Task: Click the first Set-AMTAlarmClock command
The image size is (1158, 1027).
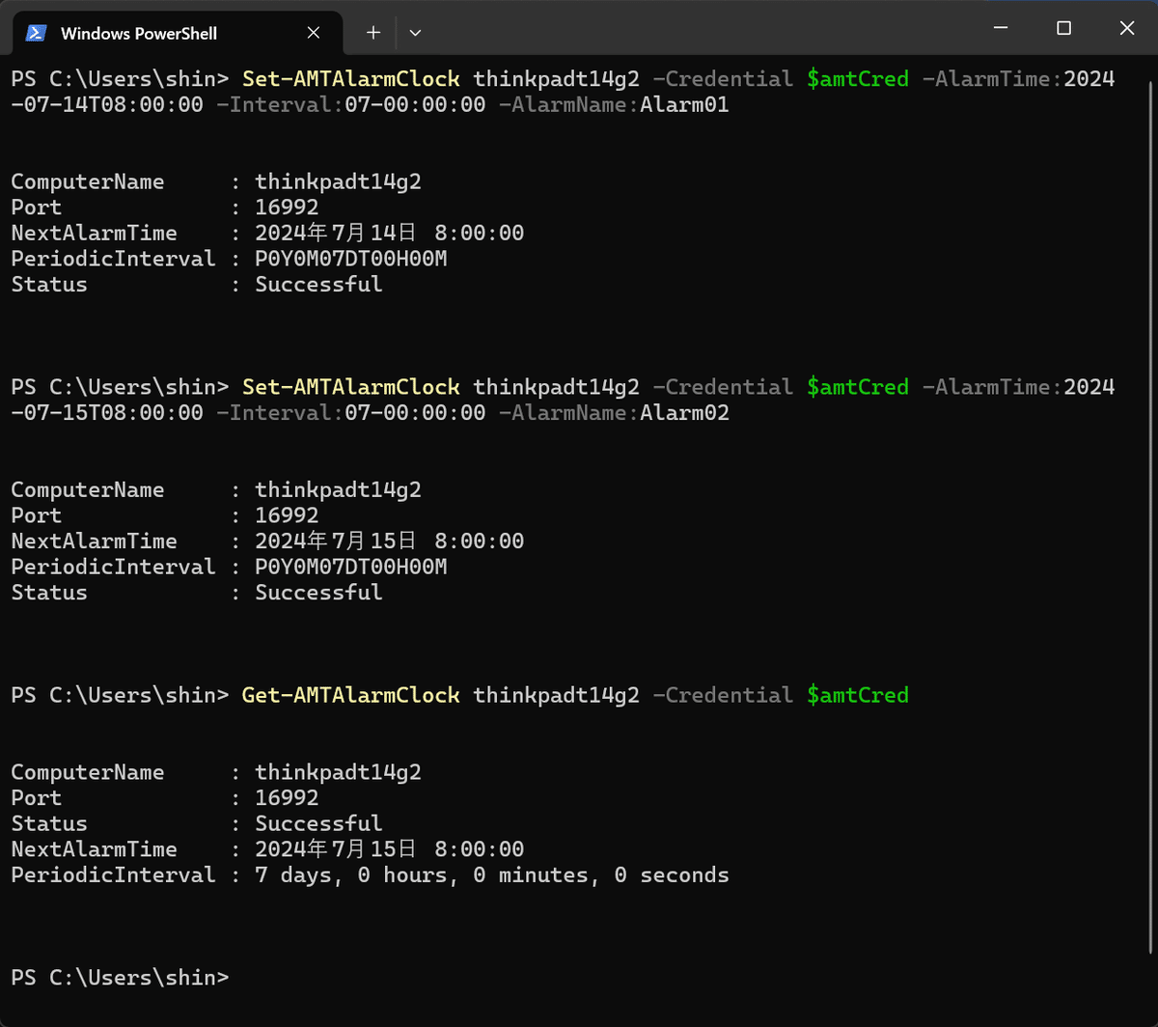Action: (350, 78)
